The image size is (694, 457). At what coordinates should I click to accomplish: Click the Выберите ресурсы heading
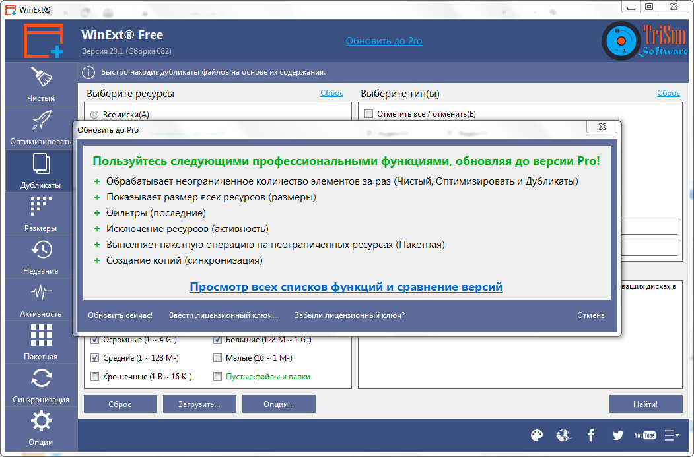(x=131, y=94)
